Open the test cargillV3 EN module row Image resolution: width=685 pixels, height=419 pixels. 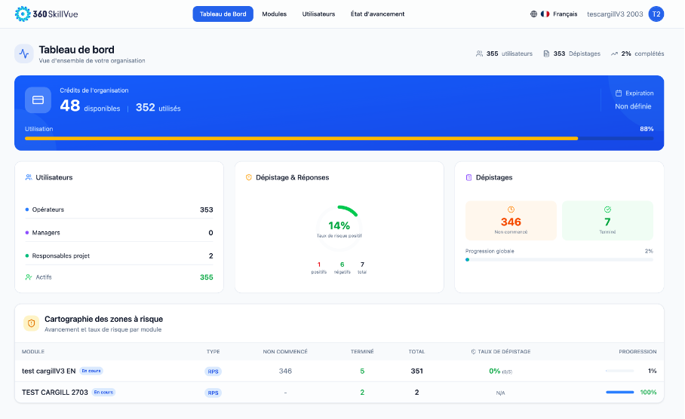[x=49, y=371]
